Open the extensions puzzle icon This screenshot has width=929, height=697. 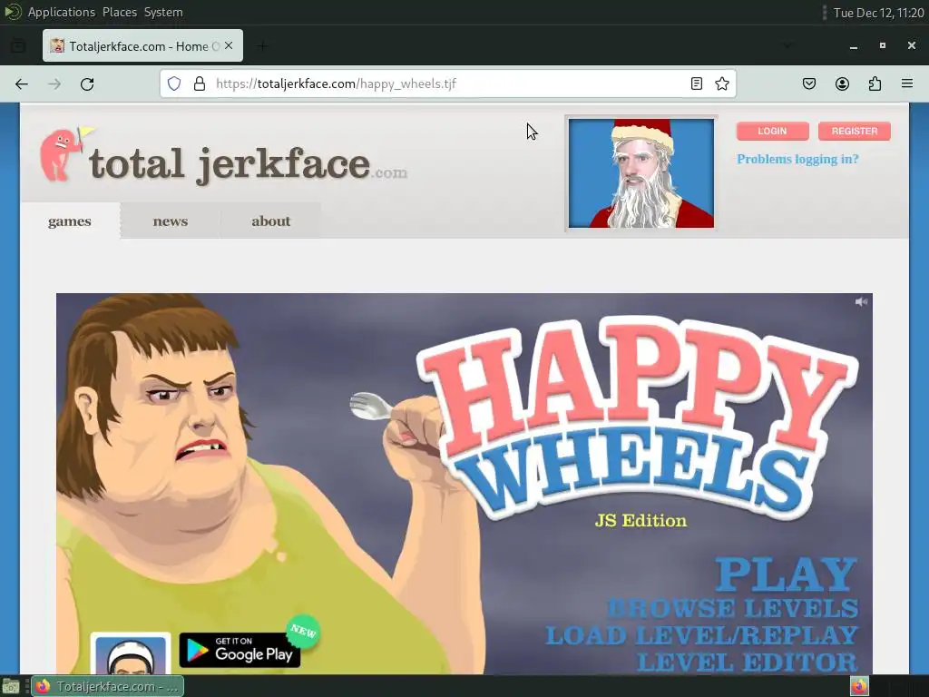[x=875, y=83]
